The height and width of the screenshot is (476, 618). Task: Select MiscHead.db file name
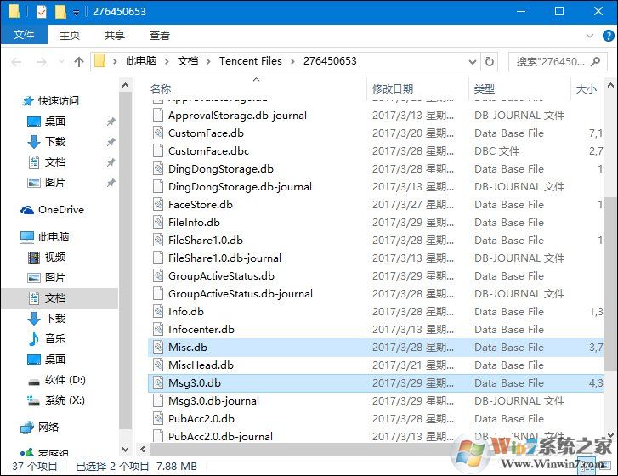tap(201, 365)
